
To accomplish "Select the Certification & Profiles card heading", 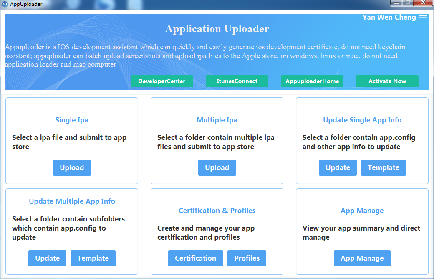I will tap(217, 211).
